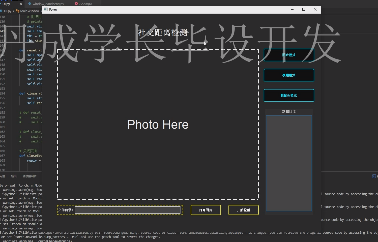The image size is (378, 242).
Task: Focus the 文件目录 path input field
Action: pos(128,210)
